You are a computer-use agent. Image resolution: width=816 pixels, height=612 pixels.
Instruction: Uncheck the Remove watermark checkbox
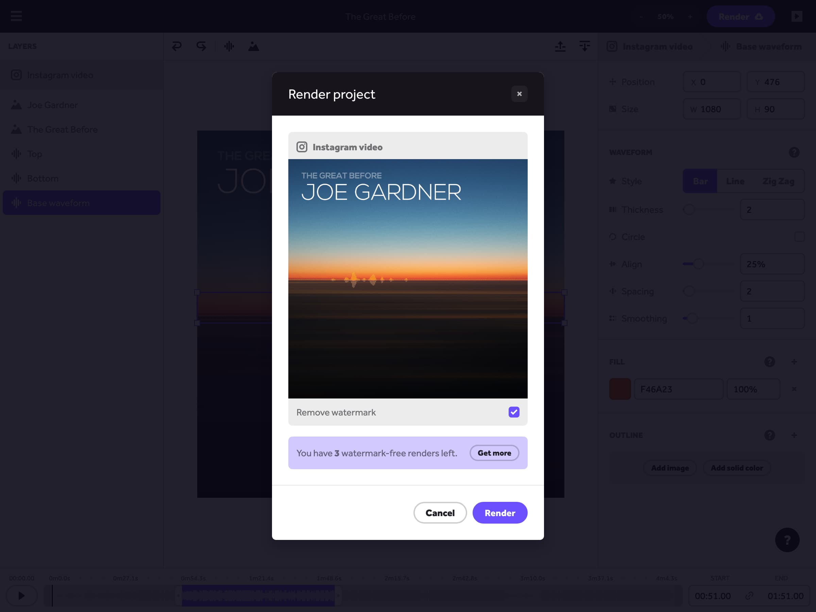513,412
